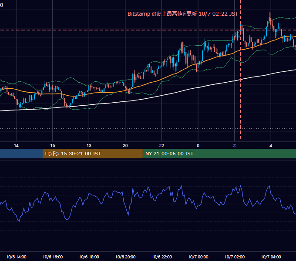
Task: Select the NY 21:00-06:00 JST session bar
Action: point(219,154)
